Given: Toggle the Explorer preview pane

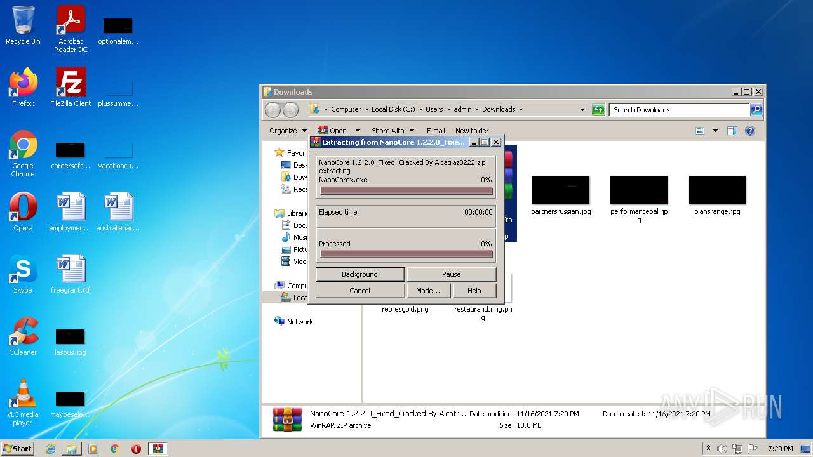Looking at the screenshot, I should pyautogui.click(x=732, y=131).
